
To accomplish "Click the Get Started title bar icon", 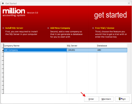I will (x=3, y=3).
